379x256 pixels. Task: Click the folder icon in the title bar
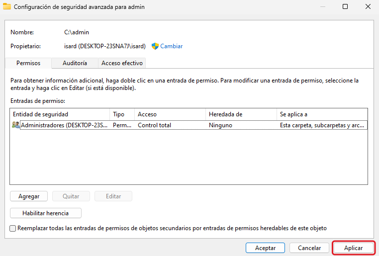6,7
